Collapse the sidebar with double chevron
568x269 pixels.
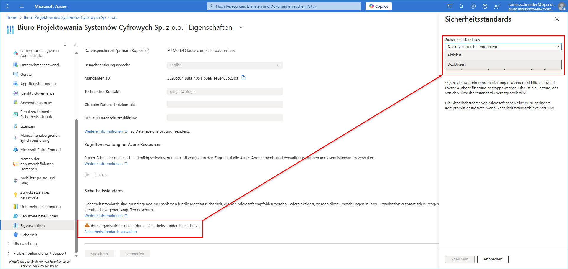click(75, 45)
